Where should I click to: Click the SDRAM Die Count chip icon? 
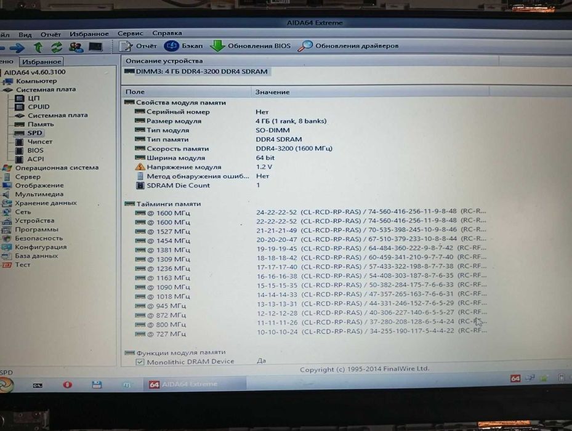(x=140, y=185)
